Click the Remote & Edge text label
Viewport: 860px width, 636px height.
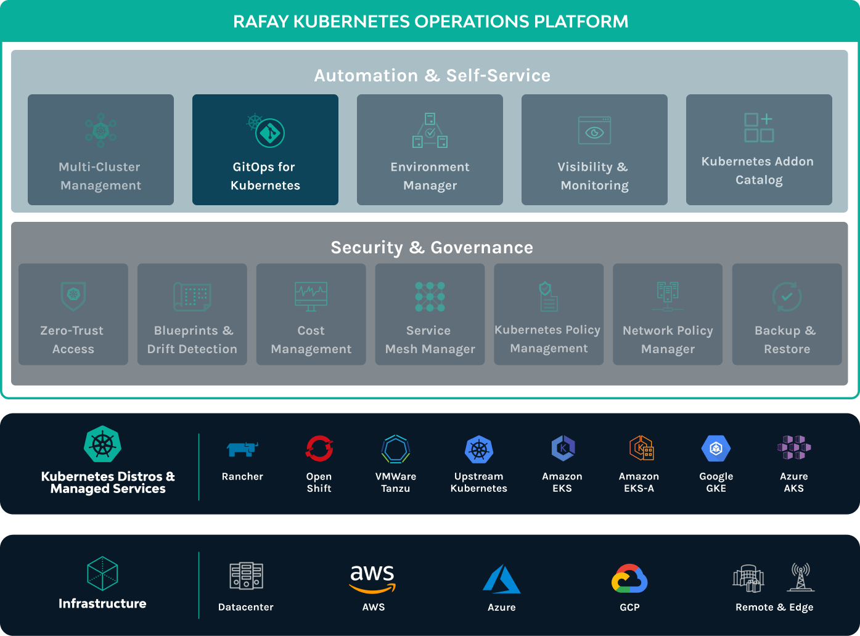(774, 607)
